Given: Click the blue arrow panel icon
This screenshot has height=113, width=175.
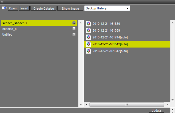Looking at the screenshot, I should [4, 8].
